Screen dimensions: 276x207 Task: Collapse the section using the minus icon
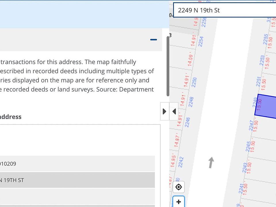click(154, 40)
